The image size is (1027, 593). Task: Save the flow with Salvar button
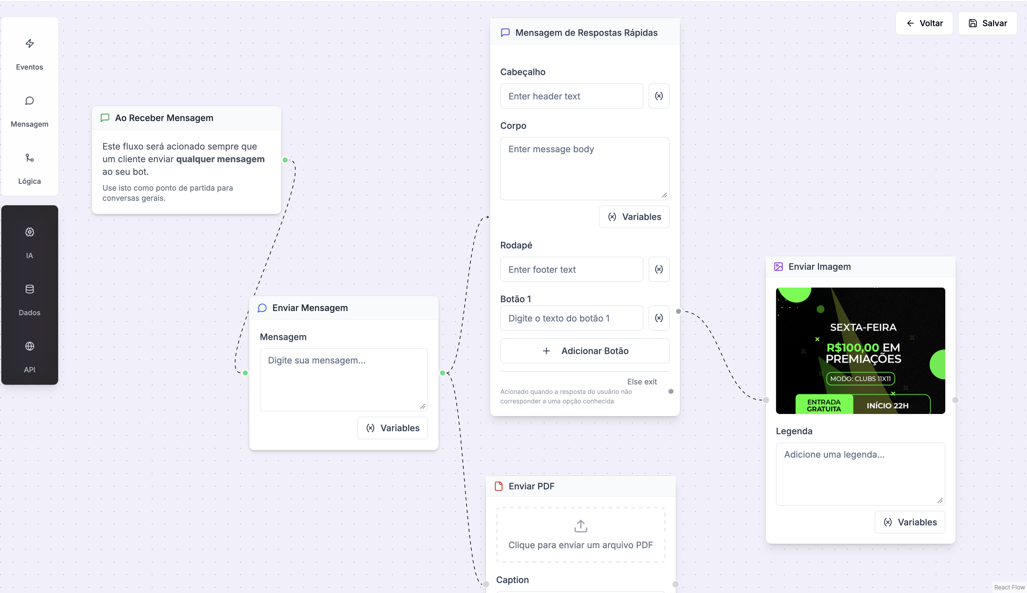(987, 23)
